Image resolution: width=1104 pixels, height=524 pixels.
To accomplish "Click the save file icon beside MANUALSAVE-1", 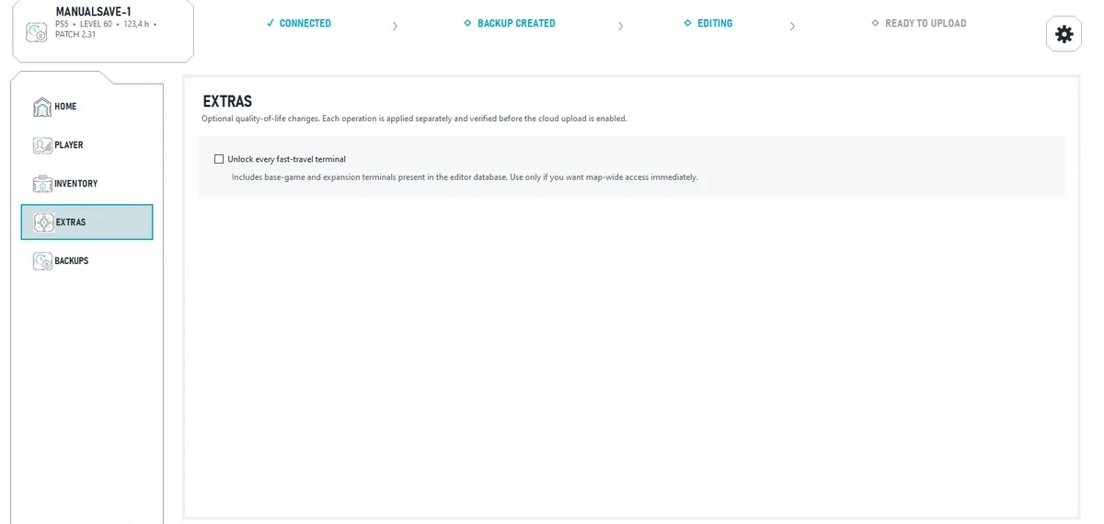I will click(37, 32).
